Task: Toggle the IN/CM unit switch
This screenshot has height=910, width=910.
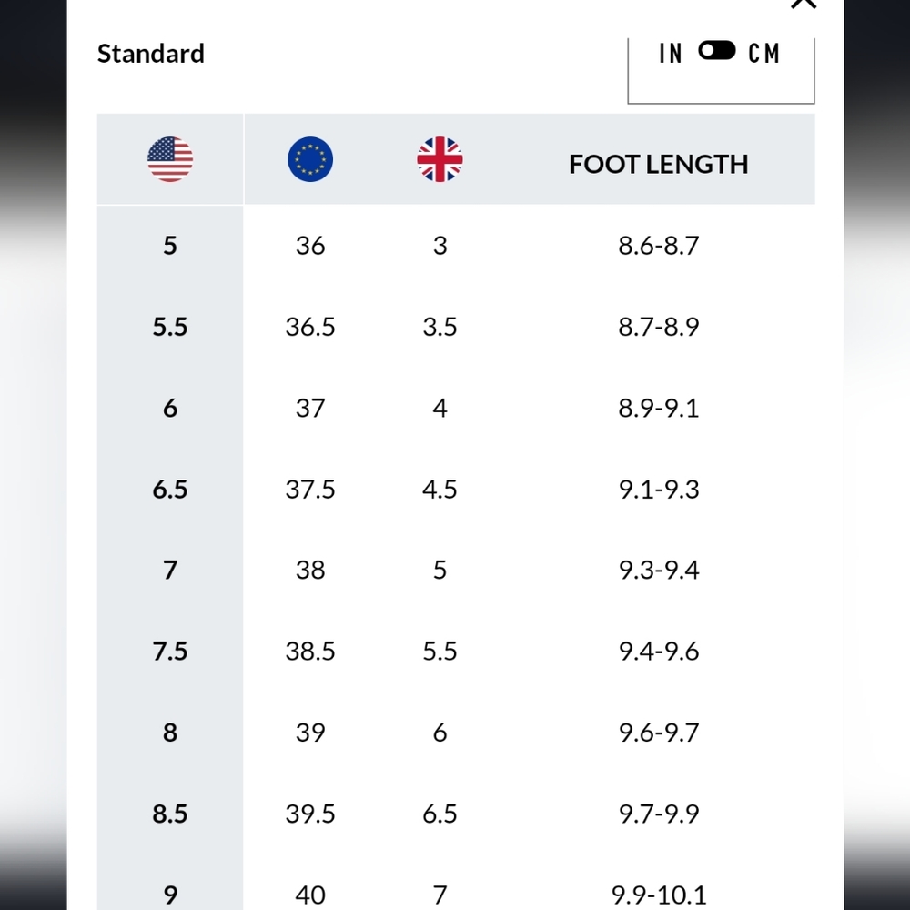Action: [717, 52]
